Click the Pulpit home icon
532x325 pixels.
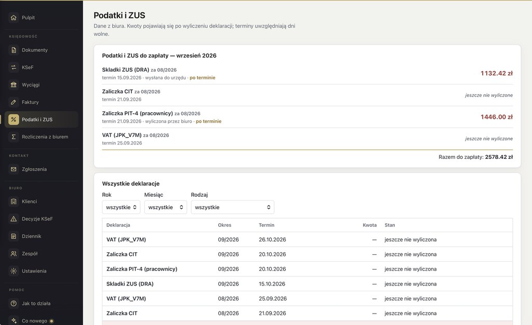click(14, 18)
